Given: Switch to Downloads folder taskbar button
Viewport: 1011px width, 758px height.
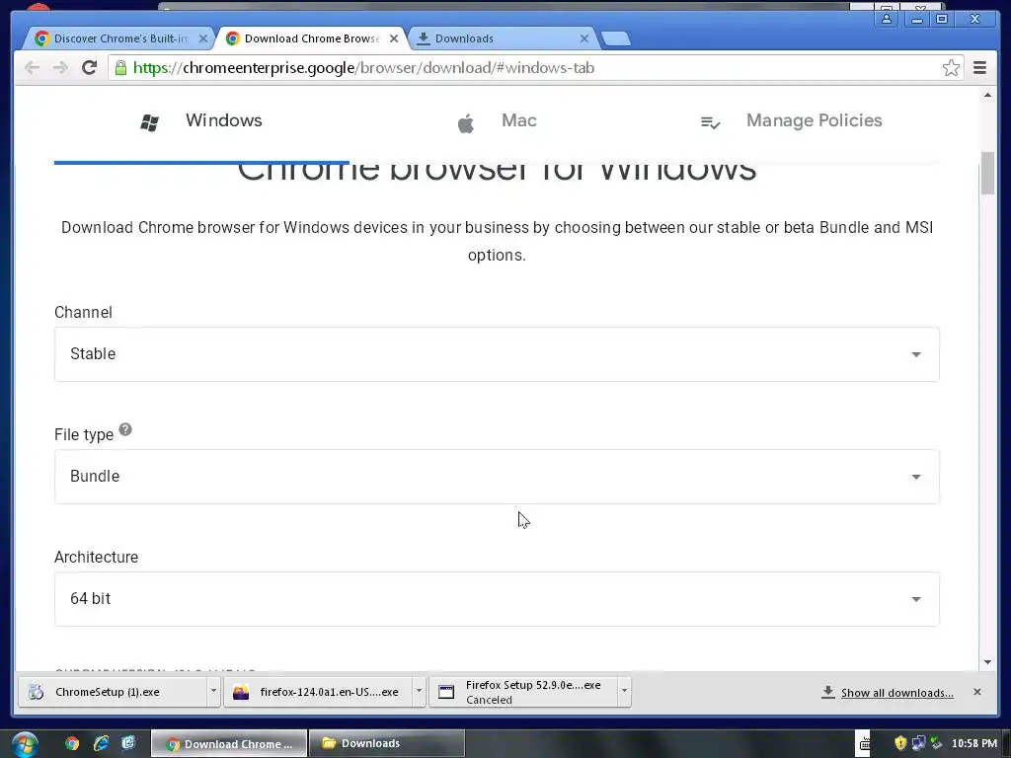Looking at the screenshot, I should pos(387,744).
